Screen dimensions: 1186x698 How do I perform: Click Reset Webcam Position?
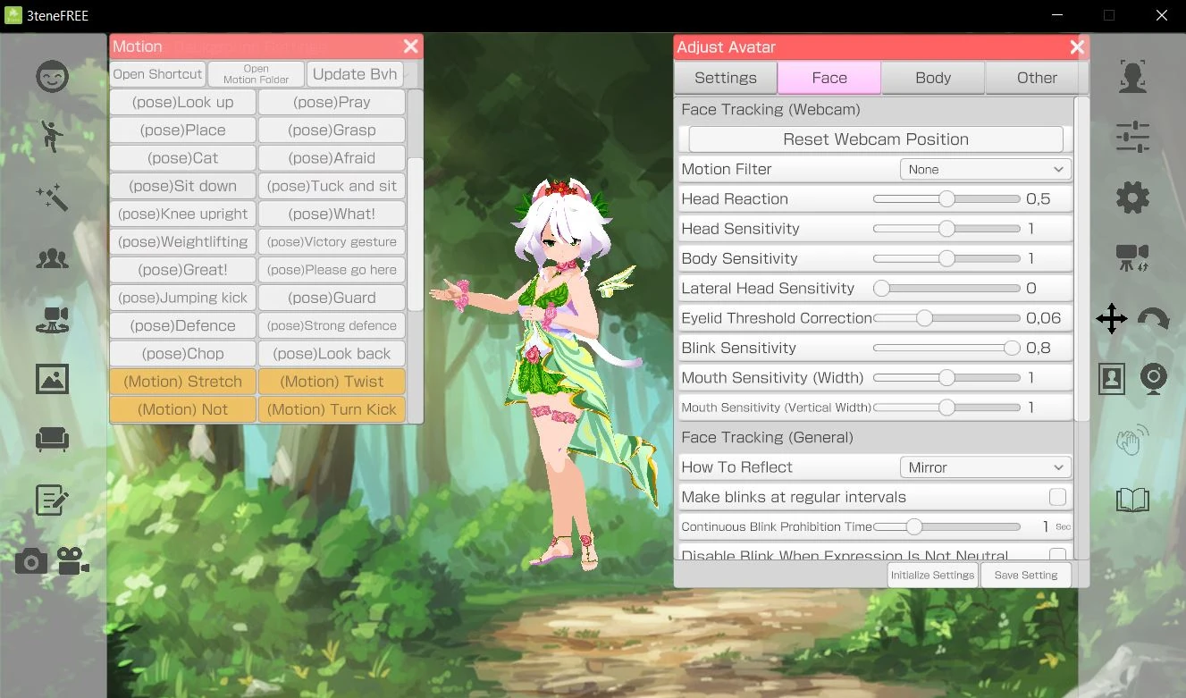876,139
